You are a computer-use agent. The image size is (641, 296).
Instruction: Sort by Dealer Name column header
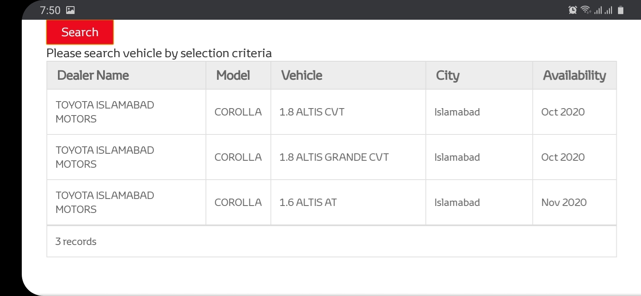93,75
